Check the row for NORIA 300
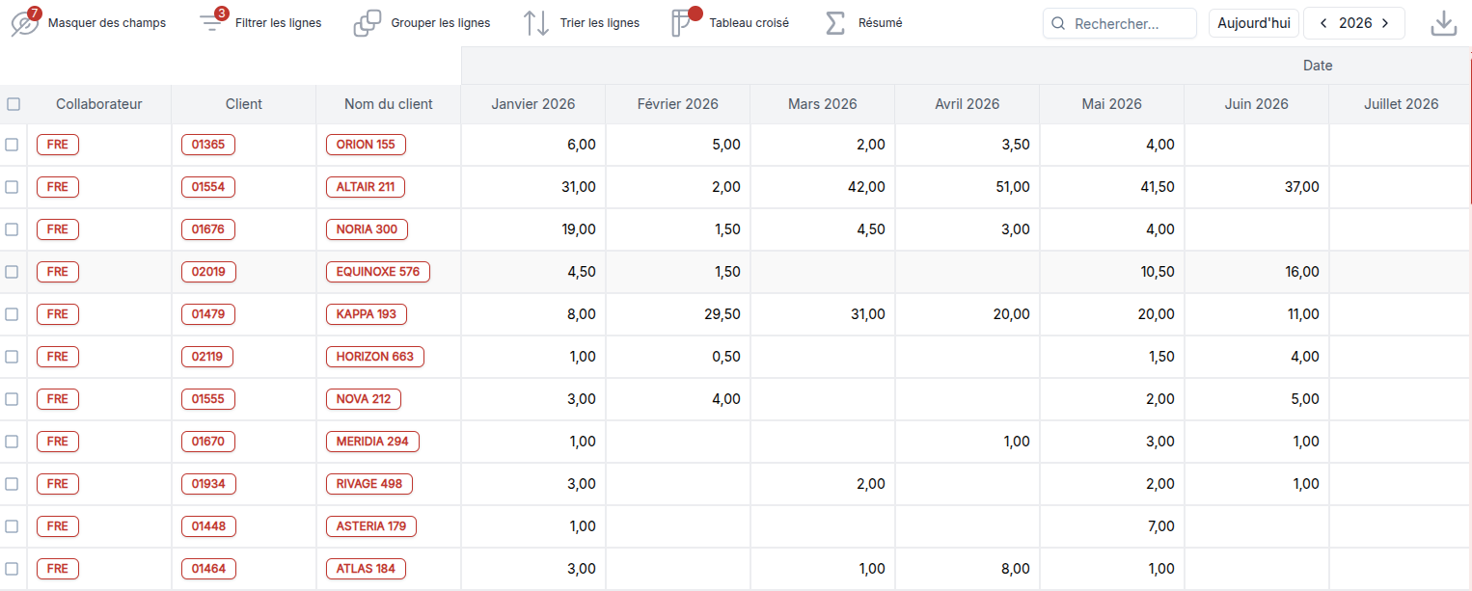Screen dimensions: 1472x591 pos(12,229)
